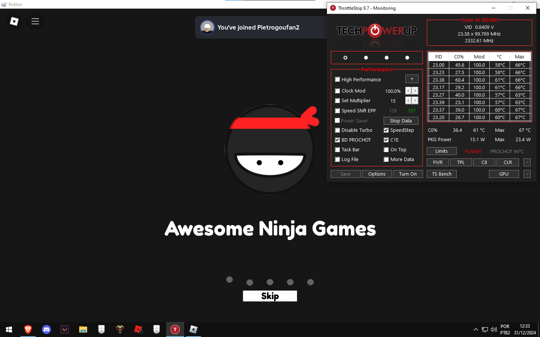The width and height of the screenshot is (540, 337).
Task: Open the Roblox hamburger menu
Action: (x=35, y=21)
